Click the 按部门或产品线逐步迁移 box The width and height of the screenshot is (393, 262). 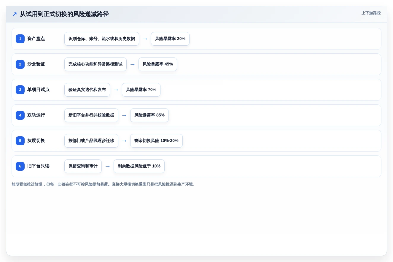(x=91, y=141)
